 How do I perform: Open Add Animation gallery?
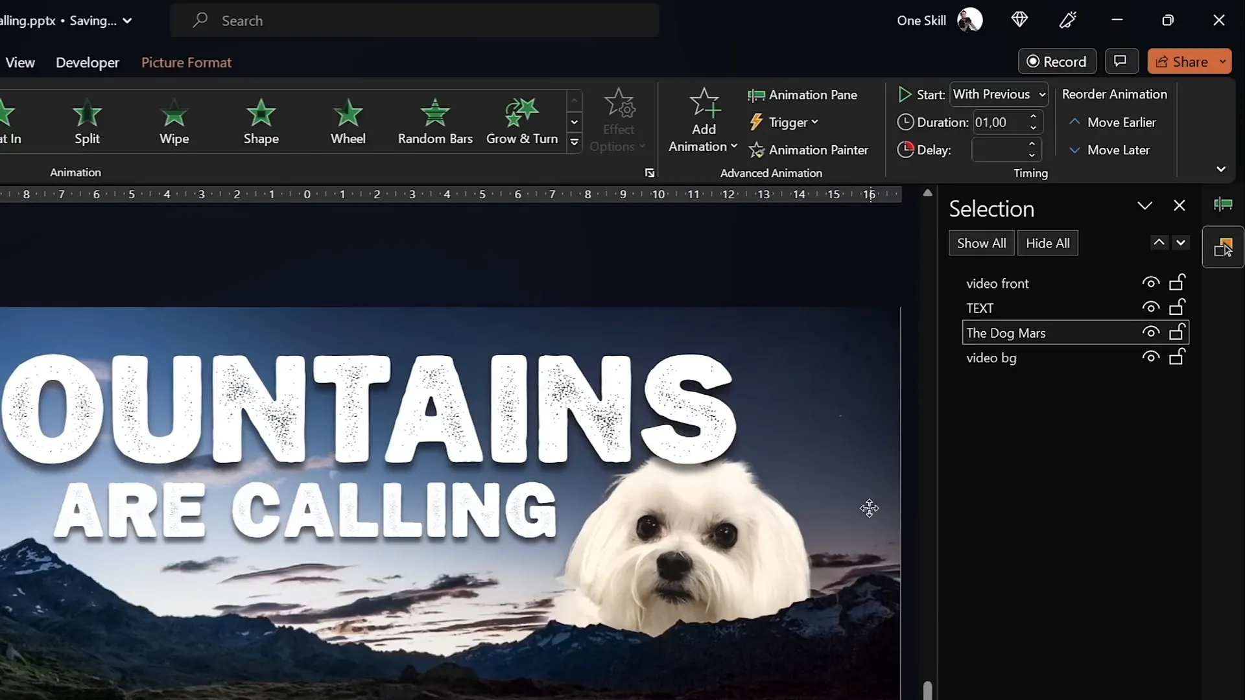click(704, 120)
